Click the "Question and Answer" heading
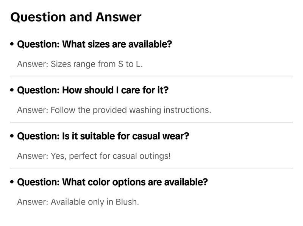The image size is (303, 226). click(x=76, y=17)
